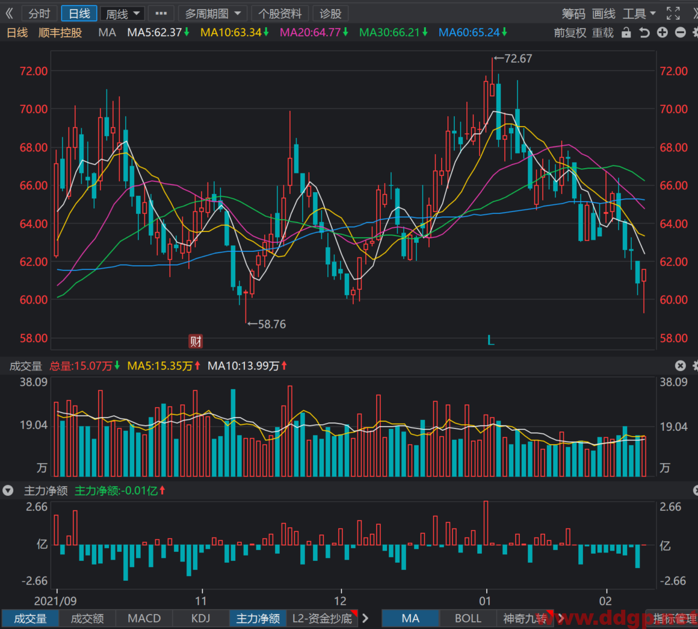Click the MA5:62.37 value label
Image resolution: width=698 pixels, height=629 pixels.
tap(158, 33)
